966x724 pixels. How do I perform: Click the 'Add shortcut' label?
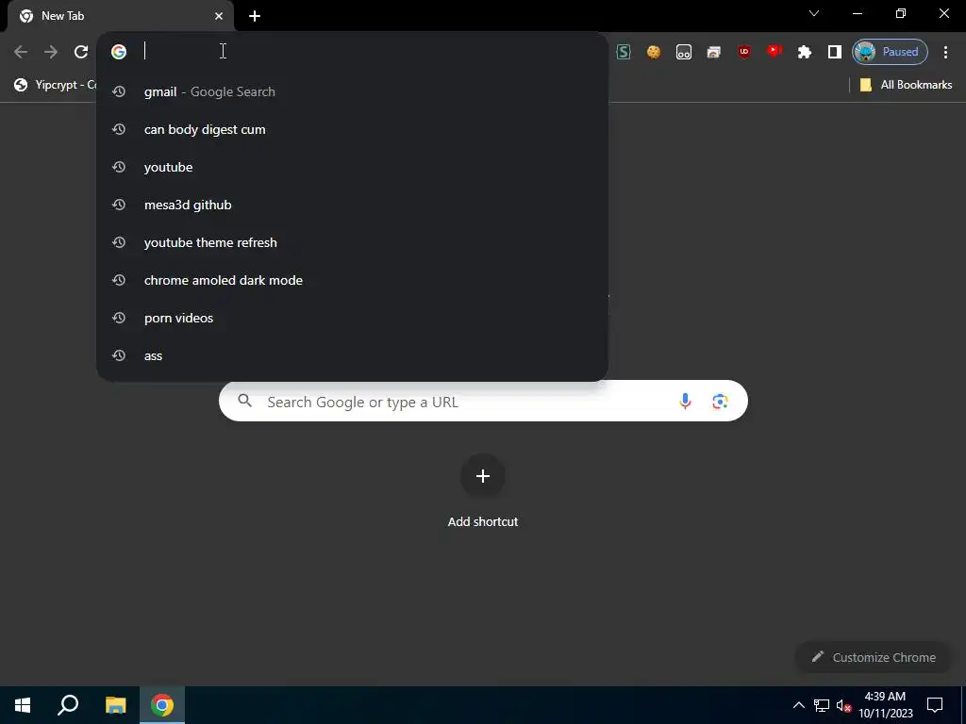click(x=483, y=522)
